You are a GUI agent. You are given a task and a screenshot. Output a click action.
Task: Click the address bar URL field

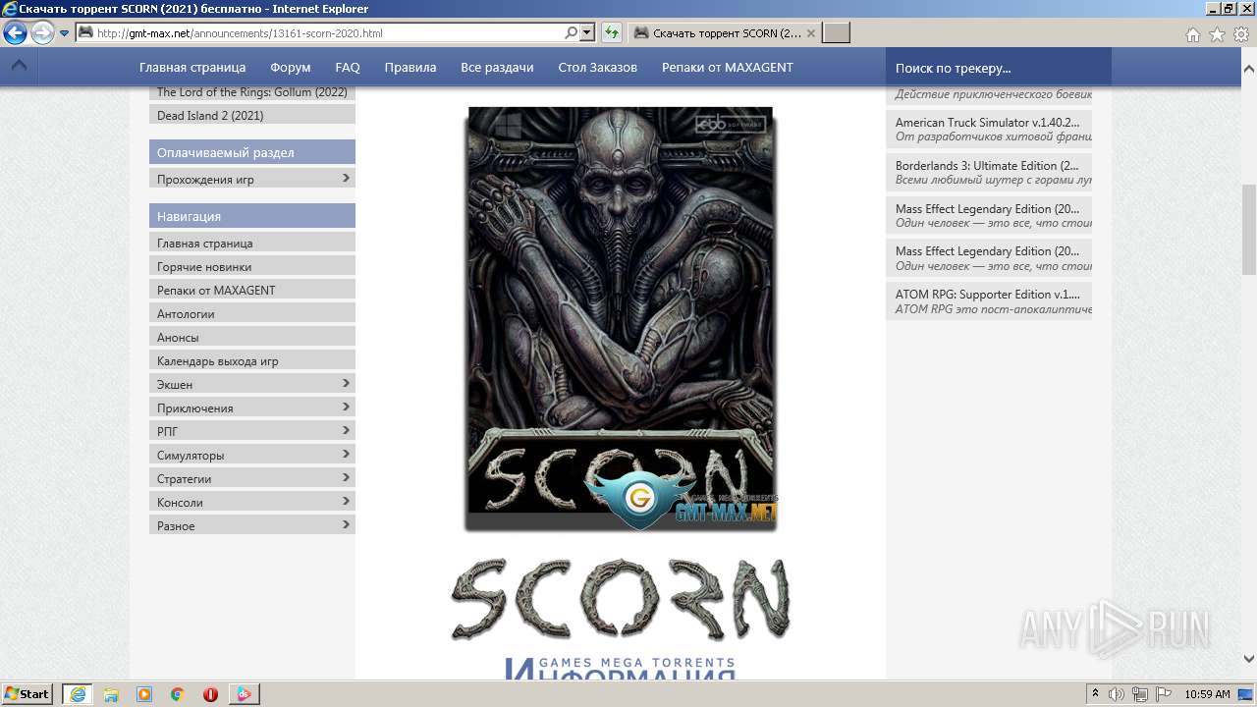click(329, 33)
